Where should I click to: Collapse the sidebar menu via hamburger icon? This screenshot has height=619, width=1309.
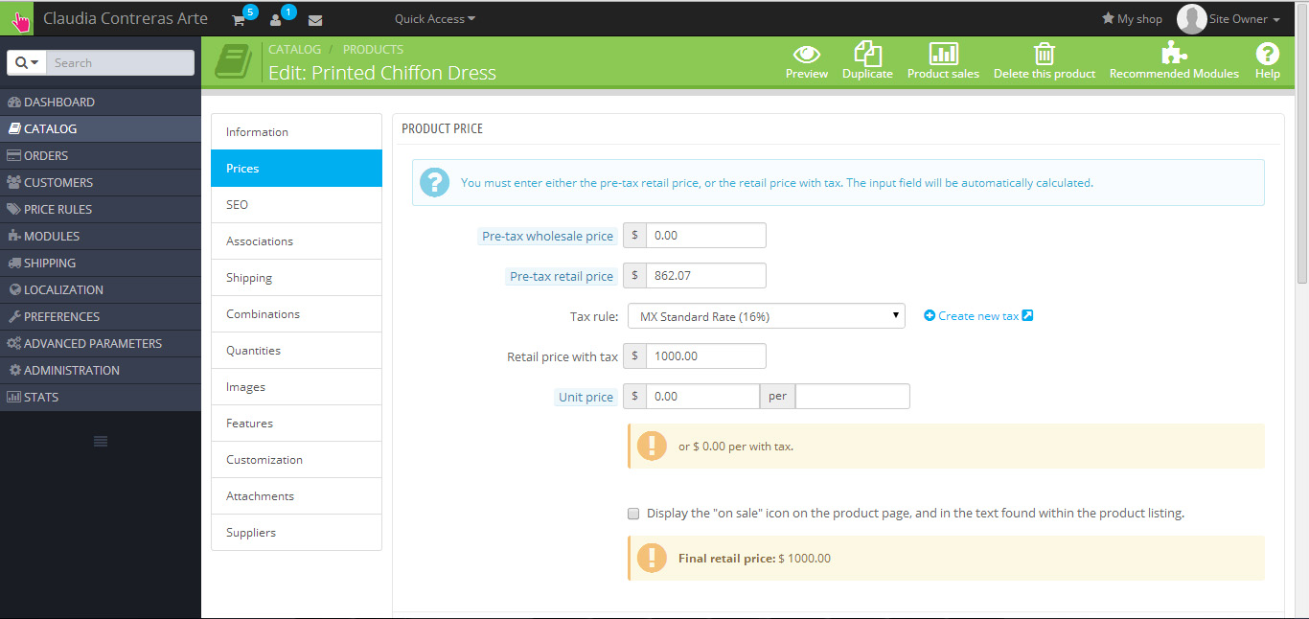point(101,441)
